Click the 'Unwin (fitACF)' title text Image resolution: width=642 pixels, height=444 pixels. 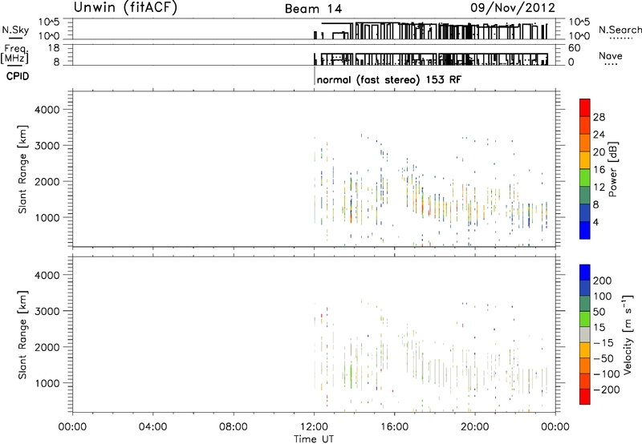125,7
